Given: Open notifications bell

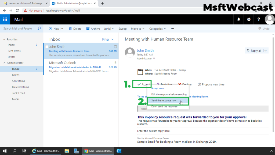Looking at the screenshot, I should coord(238,19).
